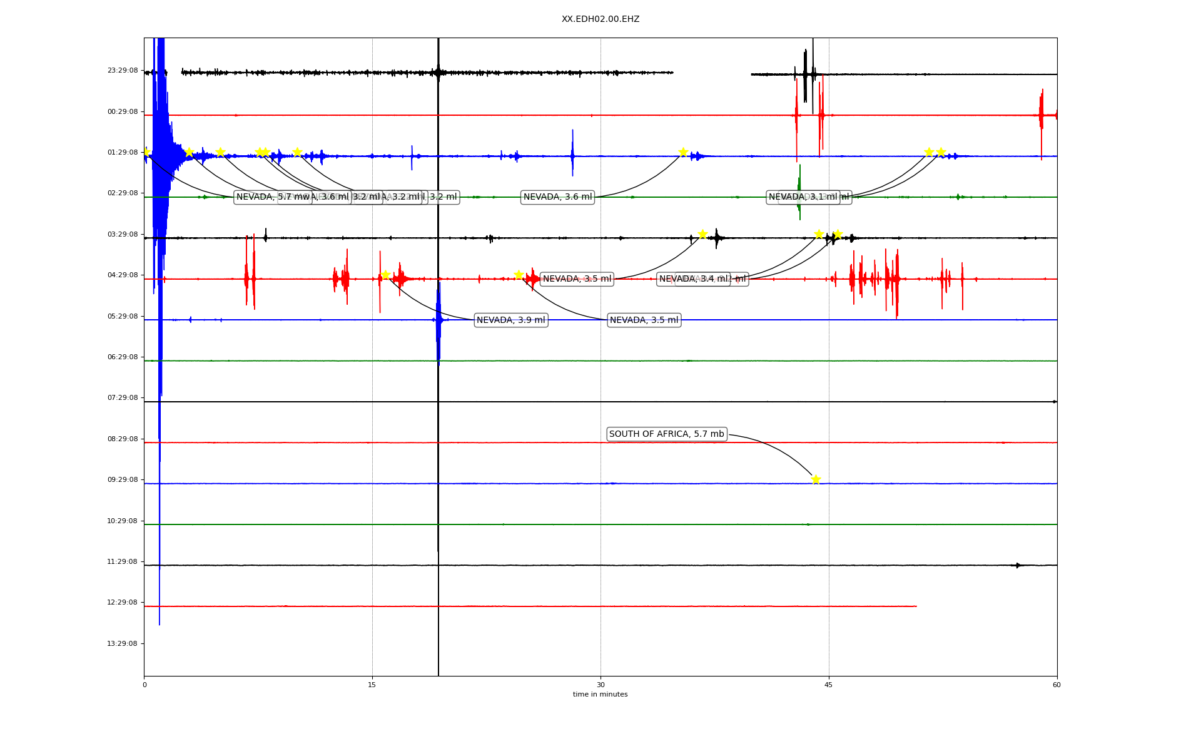Click the 23:29:08 time label
This screenshot has height=751, width=1201.
coord(123,71)
